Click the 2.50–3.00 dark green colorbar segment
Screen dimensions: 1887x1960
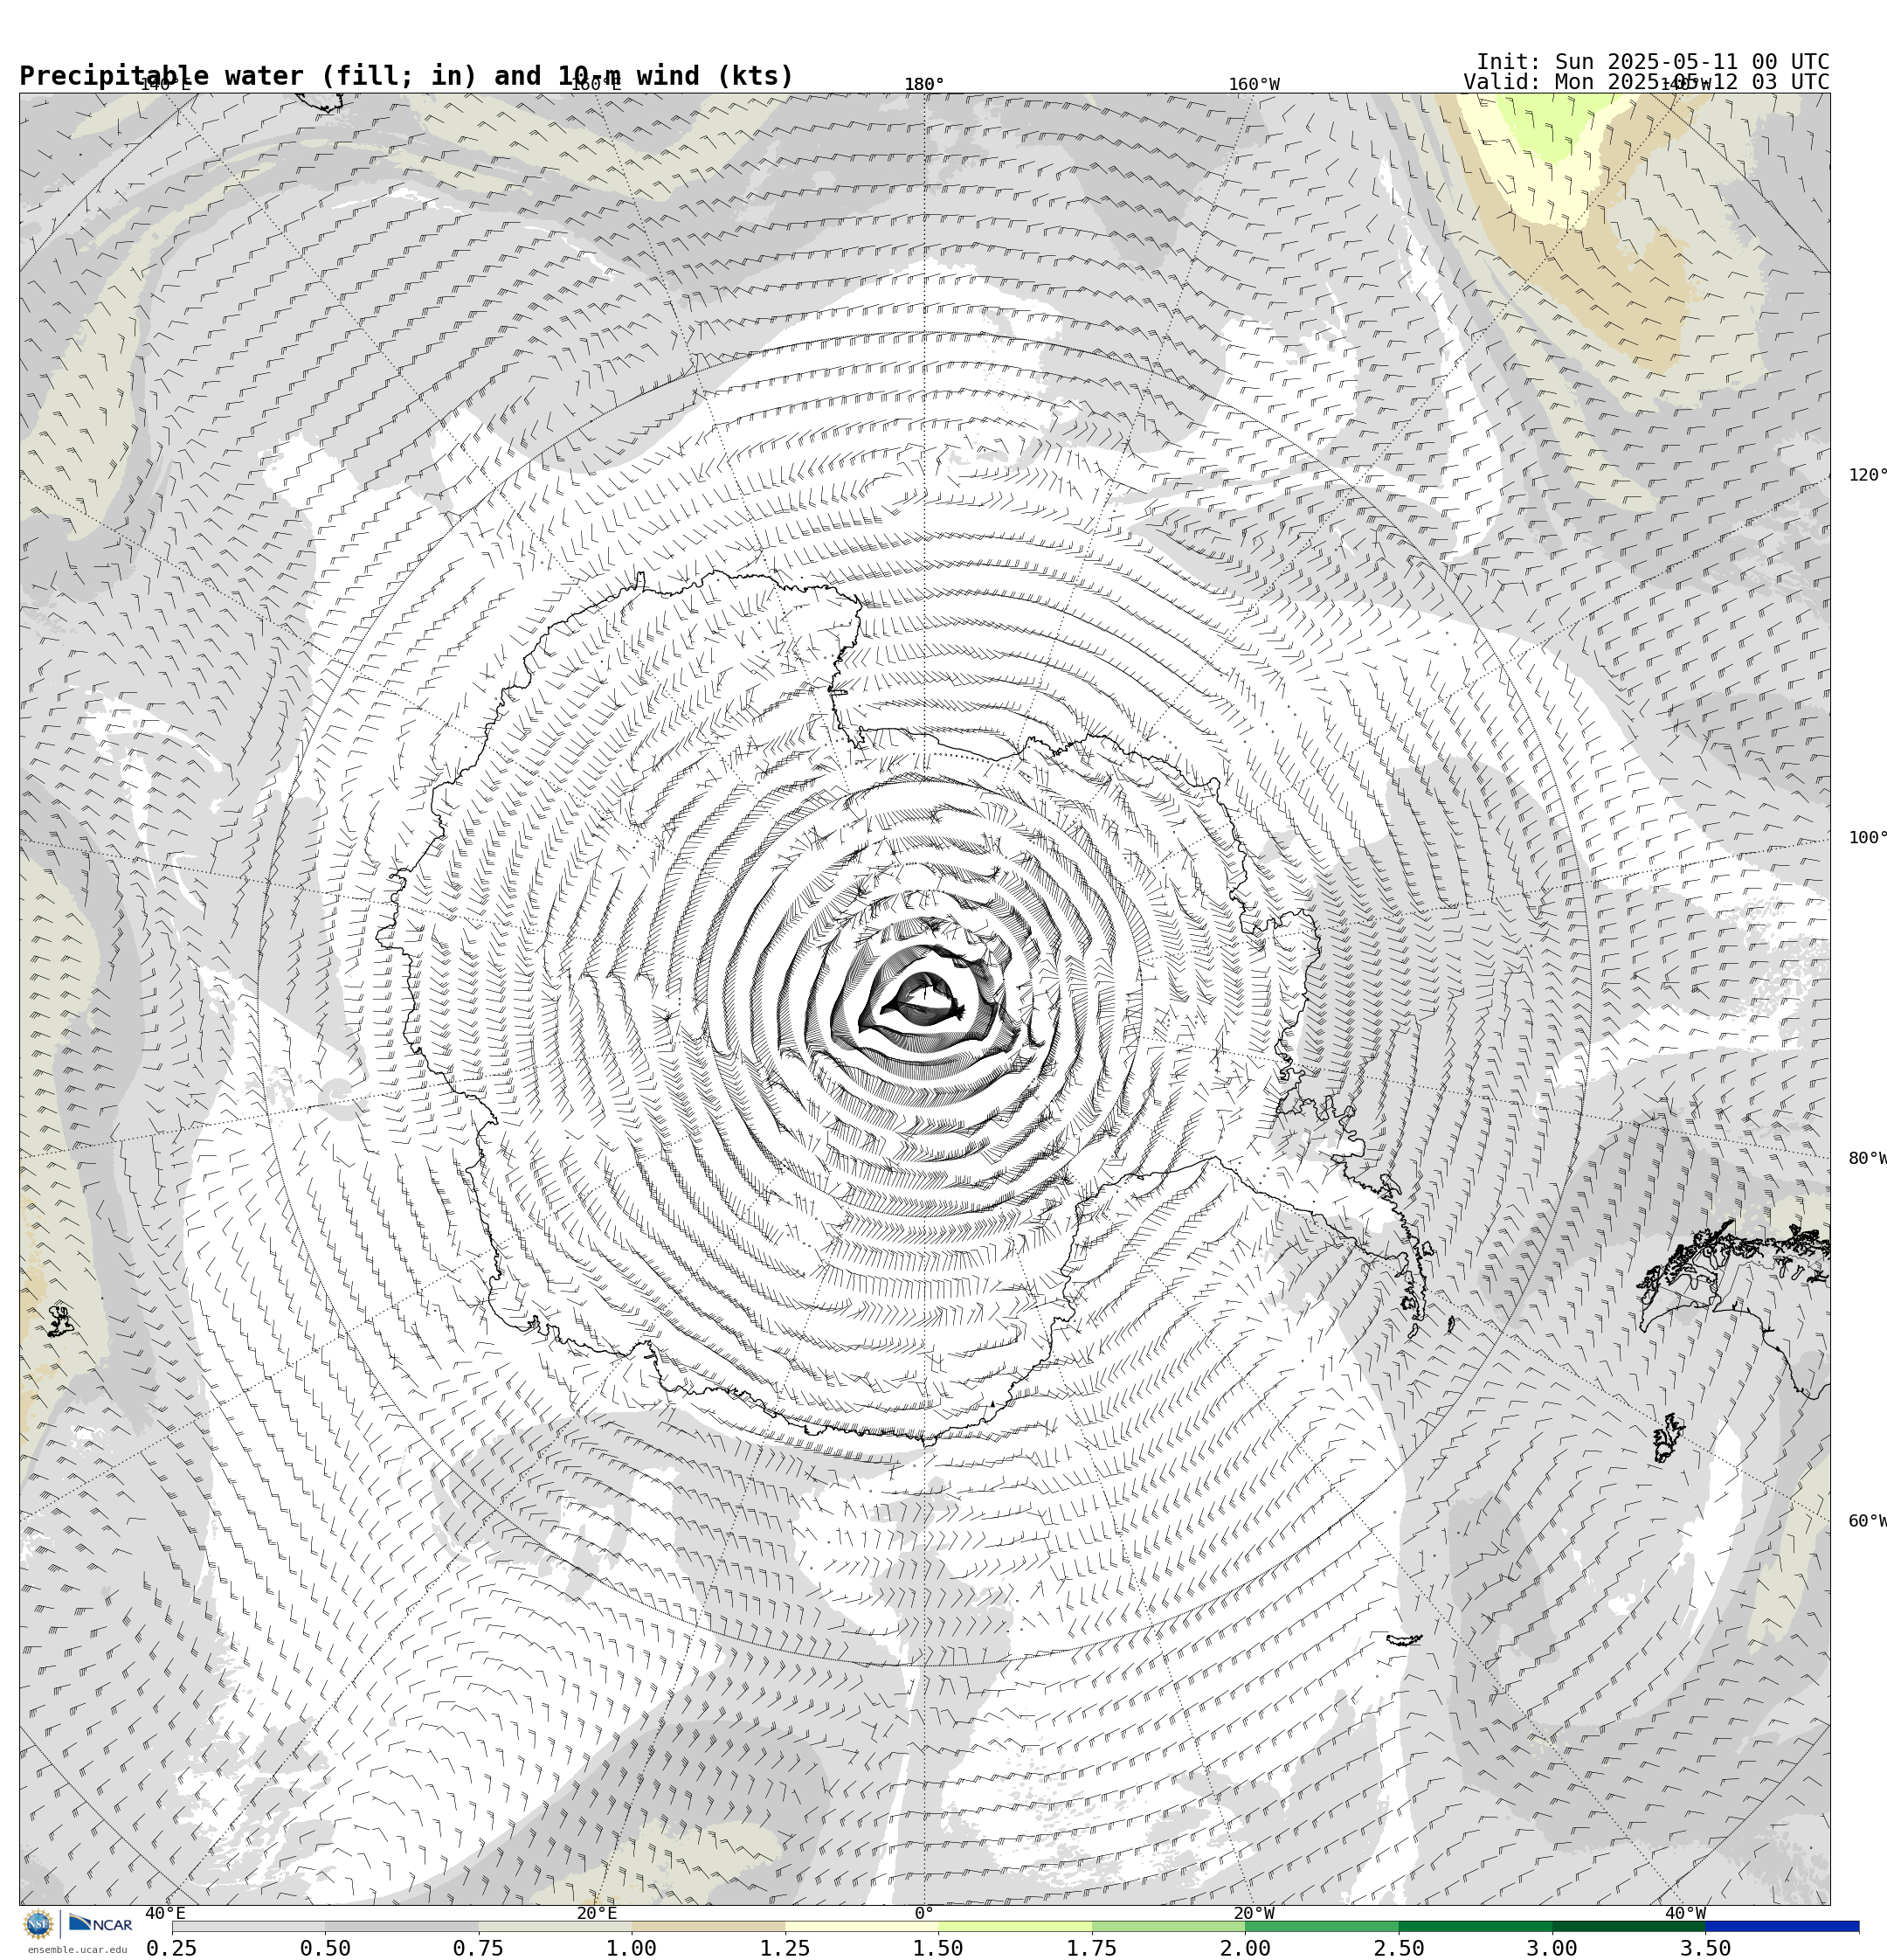pyautogui.click(x=1475, y=1926)
